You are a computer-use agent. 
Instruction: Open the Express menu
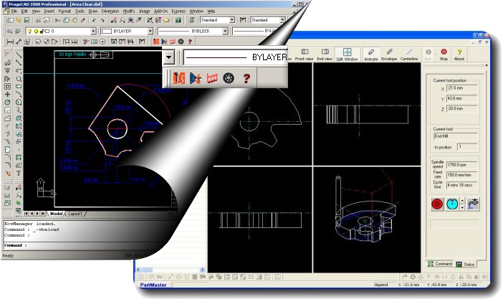click(x=178, y=11)
